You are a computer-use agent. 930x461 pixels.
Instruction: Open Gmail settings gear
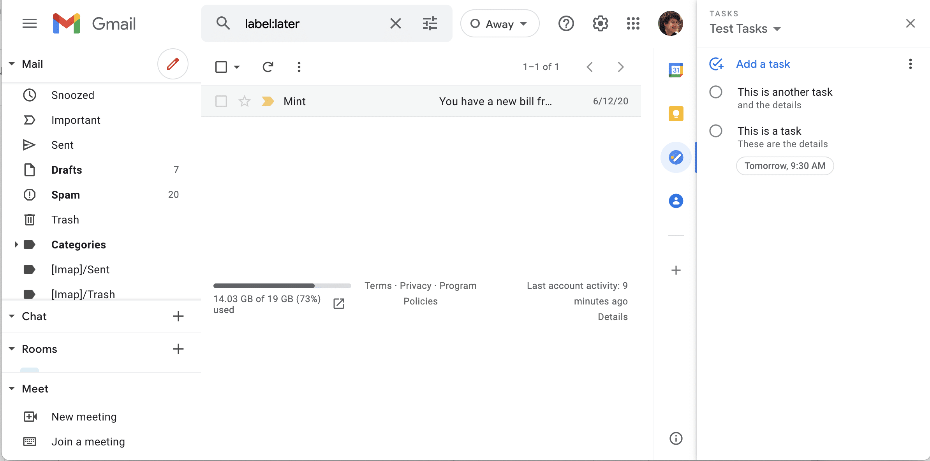click(600, 24)
